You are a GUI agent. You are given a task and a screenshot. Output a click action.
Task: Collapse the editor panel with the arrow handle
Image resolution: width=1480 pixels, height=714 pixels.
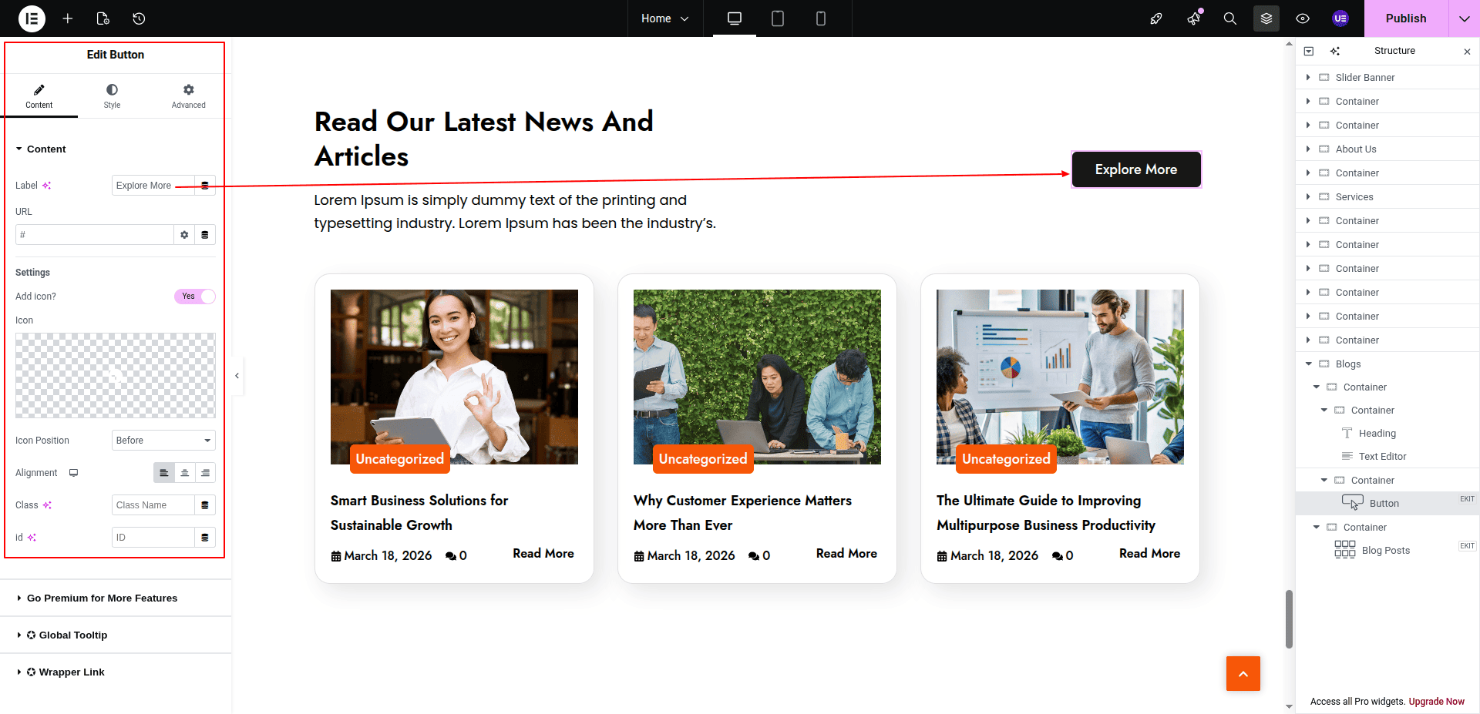click(x=237, y=376)
